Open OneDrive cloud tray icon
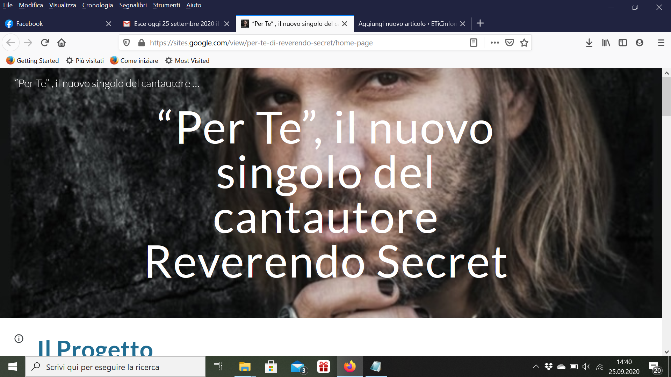The image size is (671, 377). point(561,367)
